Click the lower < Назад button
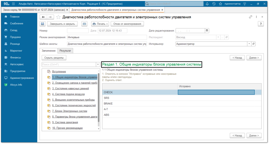Viewport: 269px width, 144px height. (237, 135)
